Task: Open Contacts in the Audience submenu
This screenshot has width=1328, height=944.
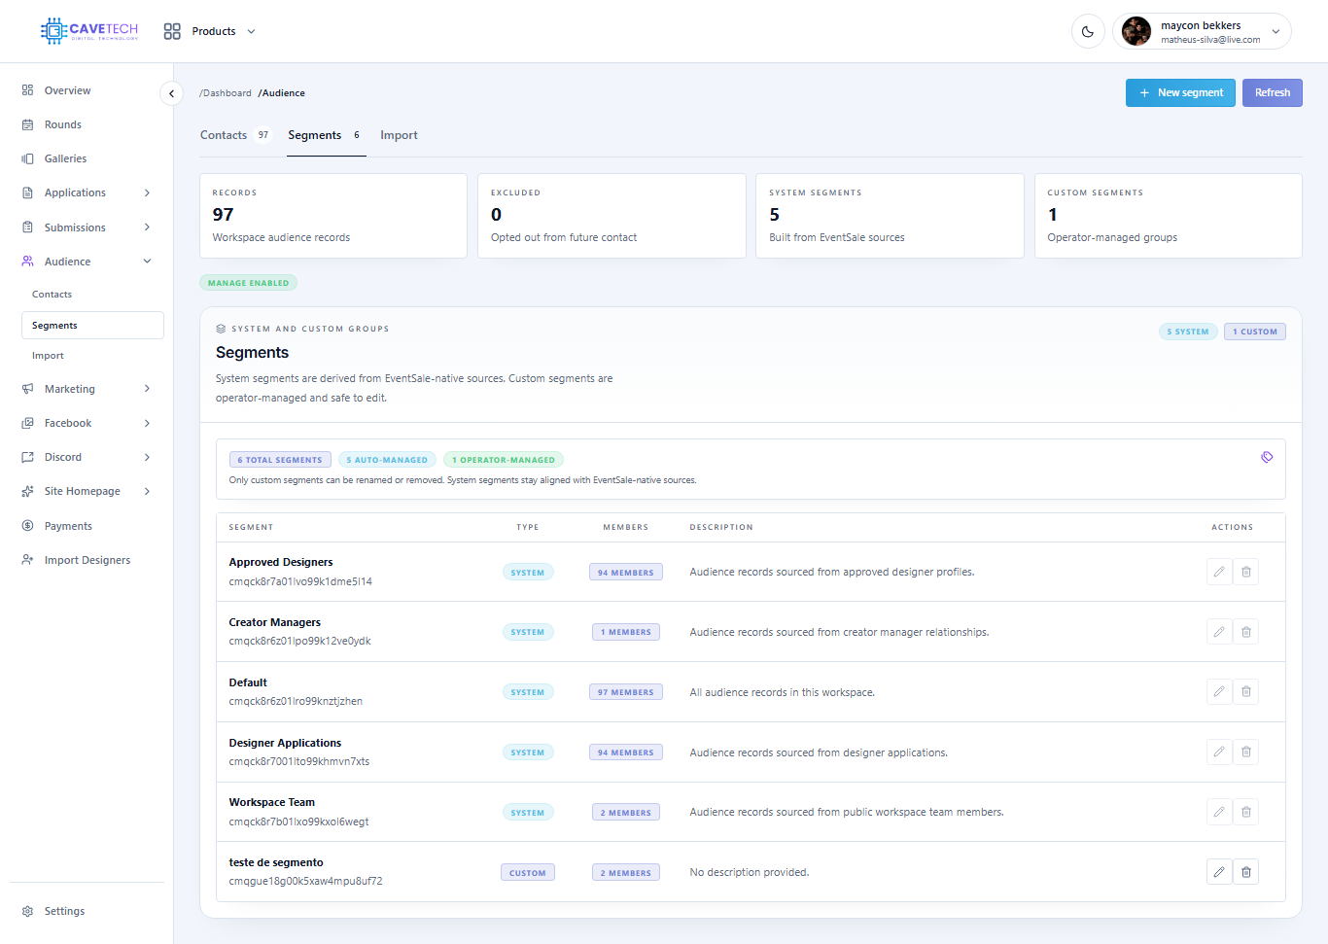Action: [x=52, y=295]
